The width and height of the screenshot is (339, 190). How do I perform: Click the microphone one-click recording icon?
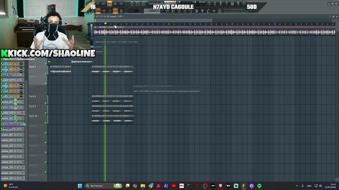point(221,4)
